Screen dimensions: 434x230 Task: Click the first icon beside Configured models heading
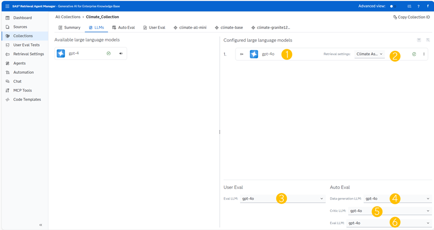(419, 40)
